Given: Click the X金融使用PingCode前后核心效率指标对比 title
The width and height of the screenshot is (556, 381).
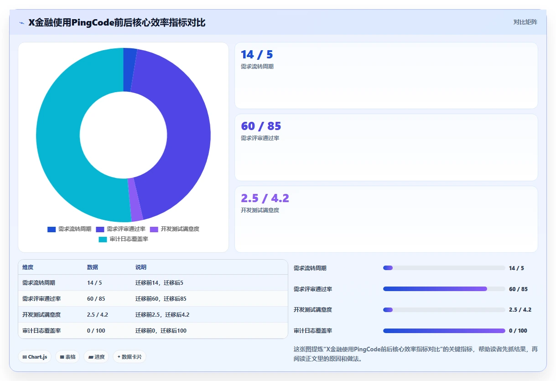Looking at the screenshot, I should click(117, 22).
